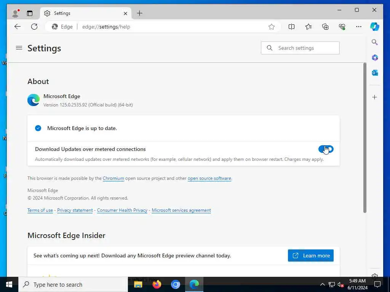This screenshot has width=390, height=292.
Task: Open tab actions menu icon
Action: coord(30,13)
